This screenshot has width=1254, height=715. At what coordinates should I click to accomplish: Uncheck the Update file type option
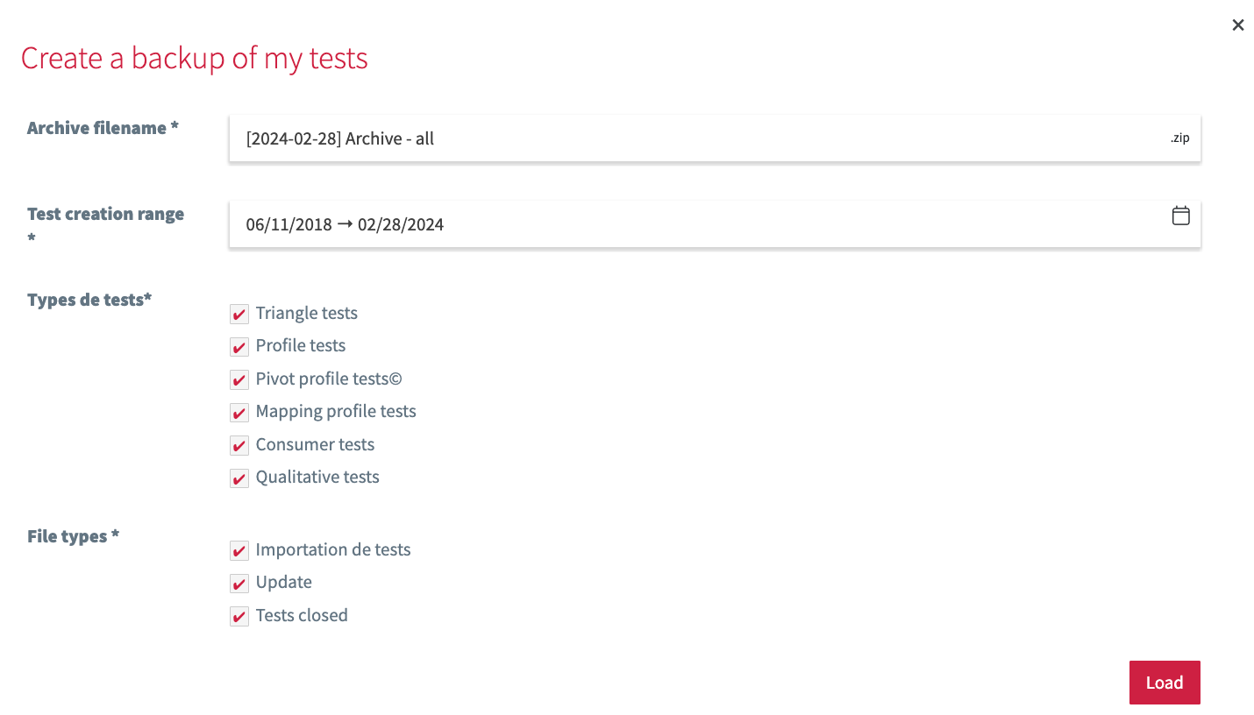coord(239,583)
